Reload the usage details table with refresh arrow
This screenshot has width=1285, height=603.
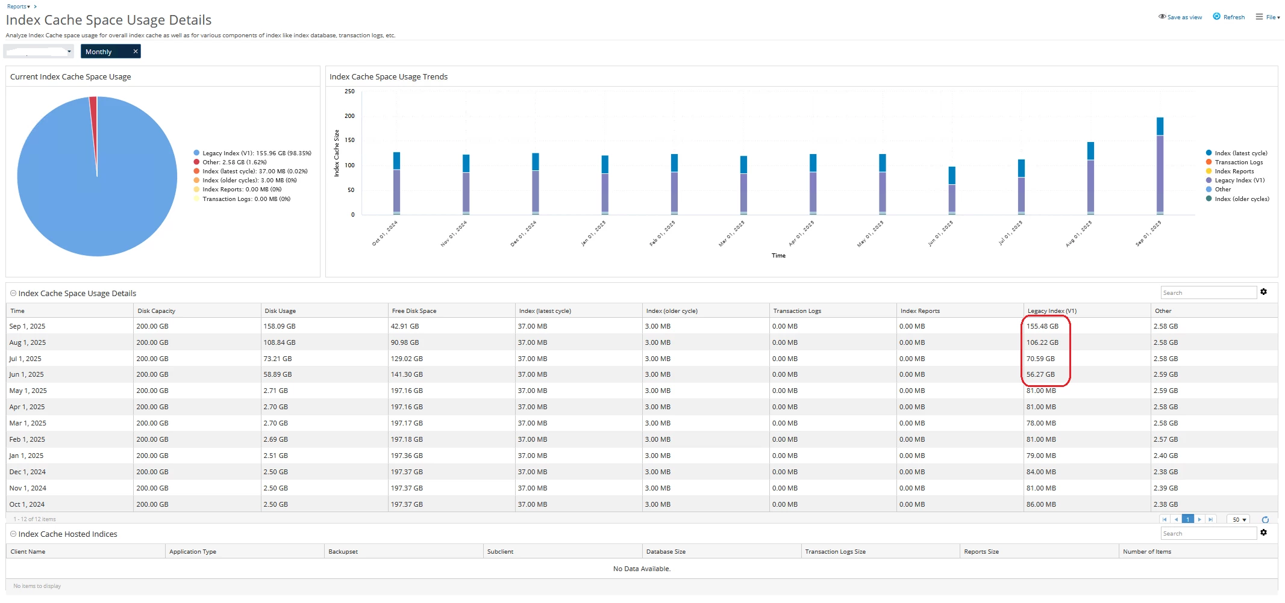pyautogui.click(x=1265, y=519)
